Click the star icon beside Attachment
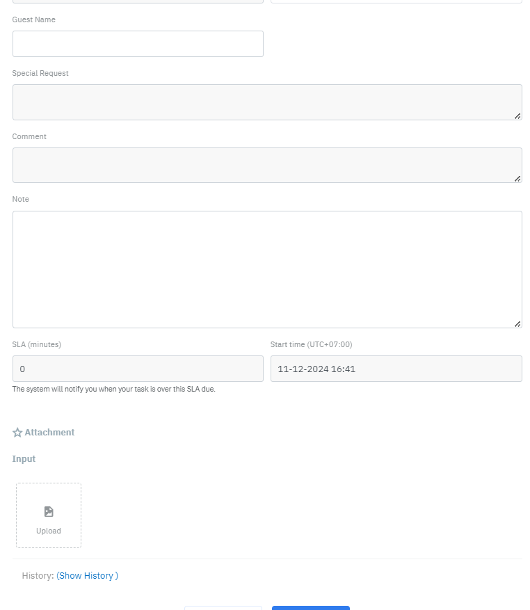Screen dimensions: 530x610 17,433
